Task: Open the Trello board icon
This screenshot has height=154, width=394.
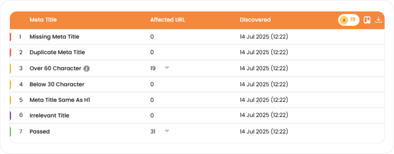Action: pyautogui.click(x=367, y=20)
